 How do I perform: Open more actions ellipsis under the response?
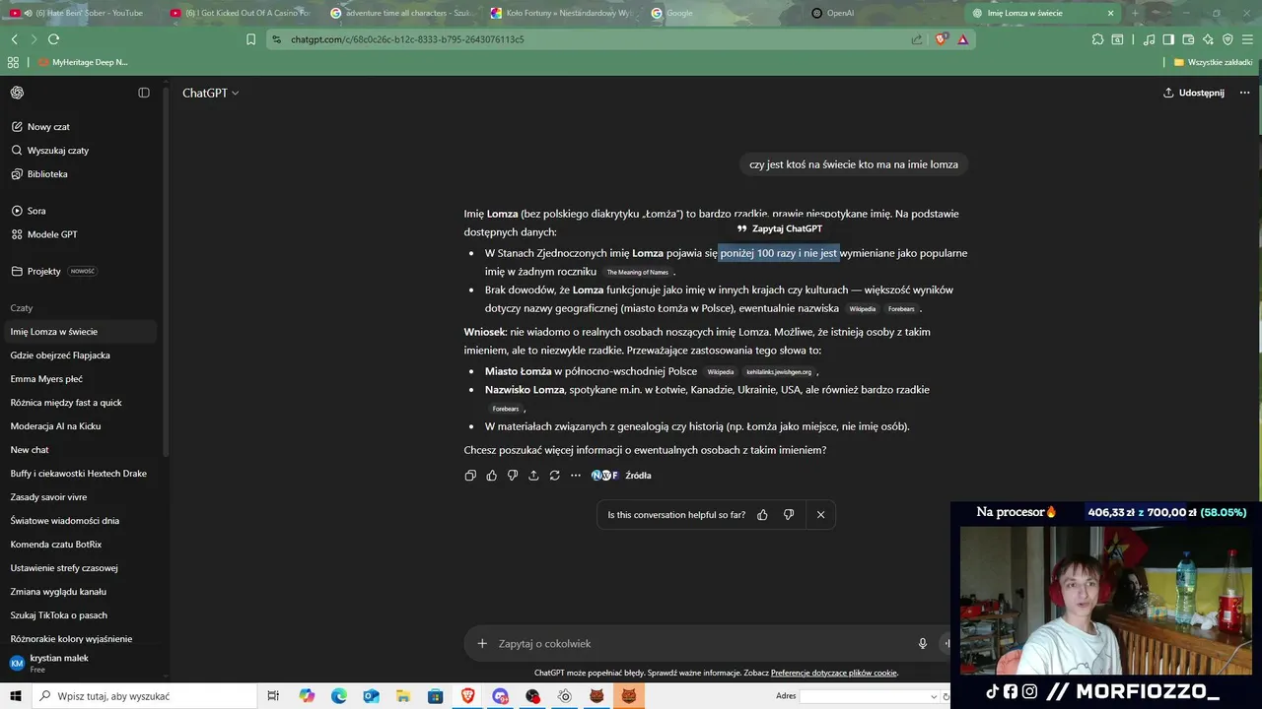pyautogui.click(x=576, y=476)
